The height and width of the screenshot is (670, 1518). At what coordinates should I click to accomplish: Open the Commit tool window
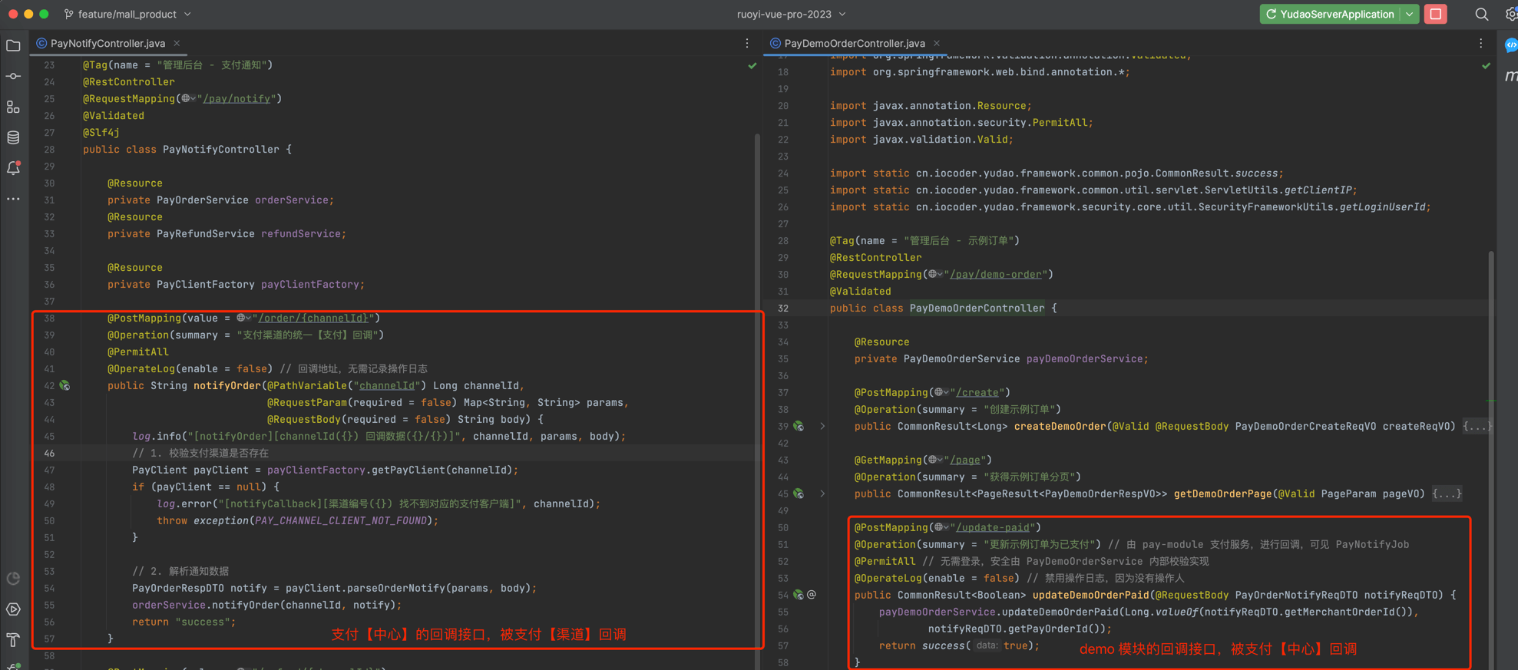[x=13, y=76]
